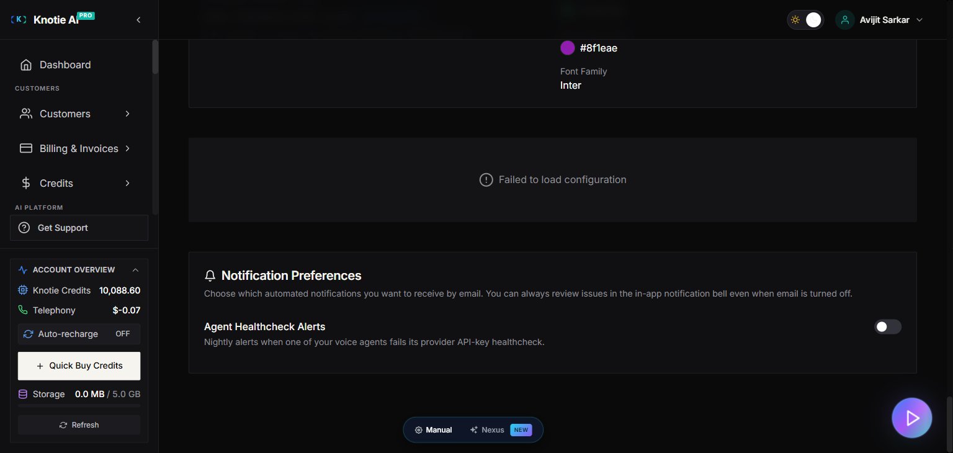Image resolution: width=953 pixels, height=453 pixels.
Task: Click the Notification Preferences heading
Action: click(292, 276)
